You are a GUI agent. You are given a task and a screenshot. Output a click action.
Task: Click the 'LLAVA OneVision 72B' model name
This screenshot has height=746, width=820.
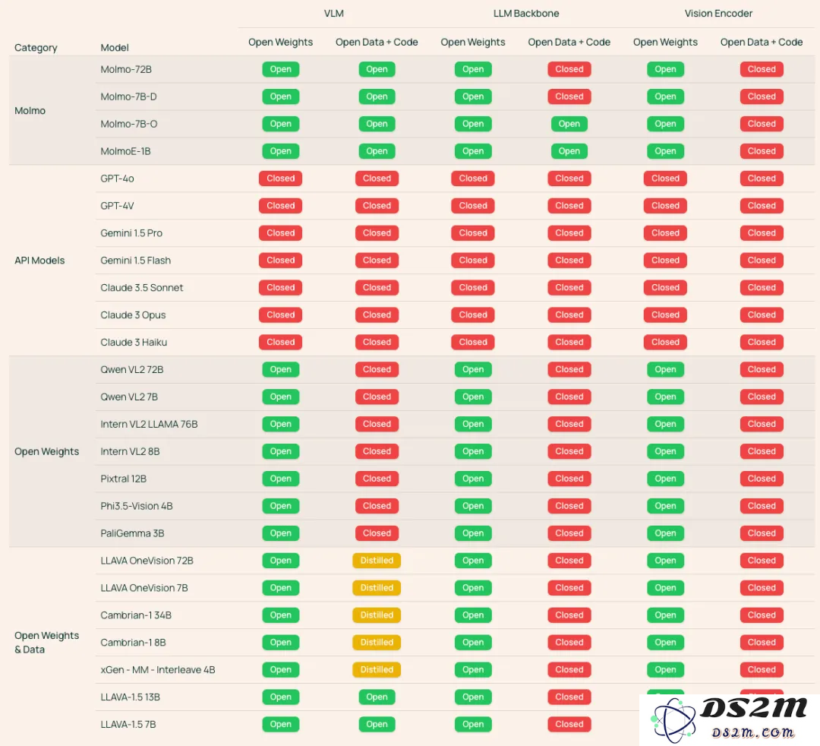tap(147, 561)
